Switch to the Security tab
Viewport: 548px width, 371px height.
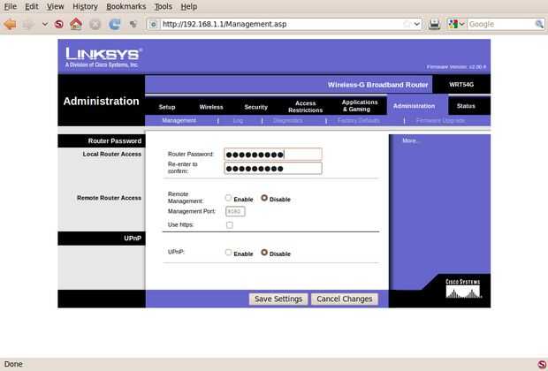(x=255, y=107)
